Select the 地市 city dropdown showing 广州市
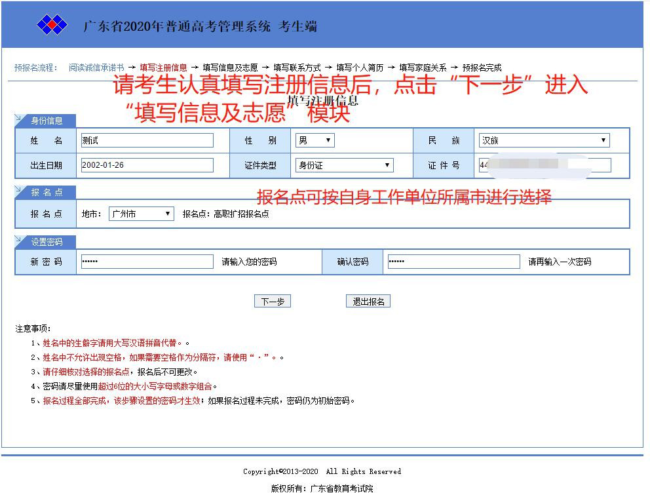 click(141, 214)
